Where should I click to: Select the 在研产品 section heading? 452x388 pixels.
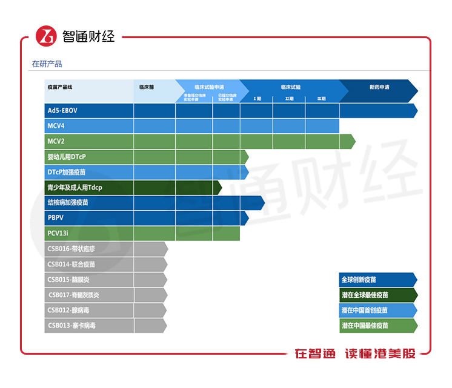pos(47,64)
